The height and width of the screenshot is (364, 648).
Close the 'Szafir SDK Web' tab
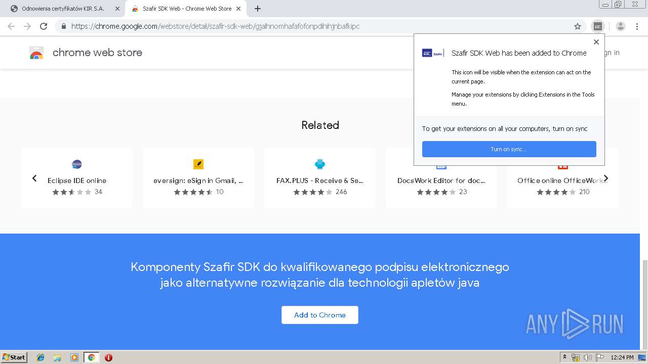coord(238,9)
